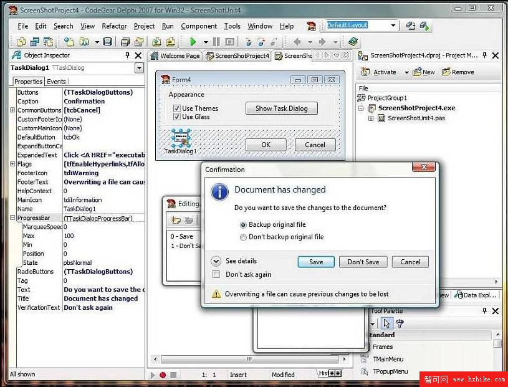The height and width of the screenshot is (387, 508).
Task: Click the Pause toolbar icon
Action: pos(216,42)
